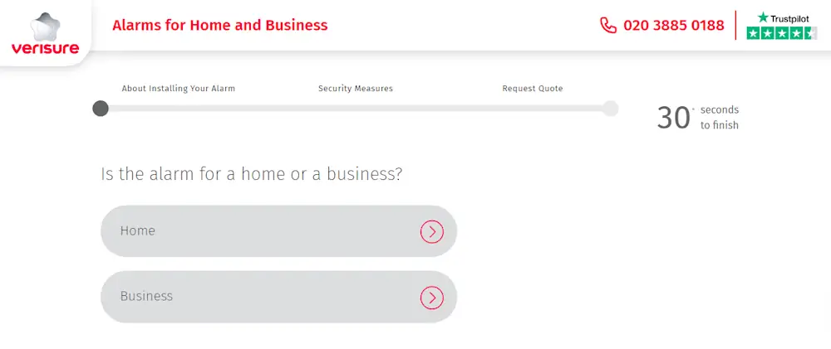Click the dark progress start dot
This screenshot has height=349, width=831.
pos(101,109)
